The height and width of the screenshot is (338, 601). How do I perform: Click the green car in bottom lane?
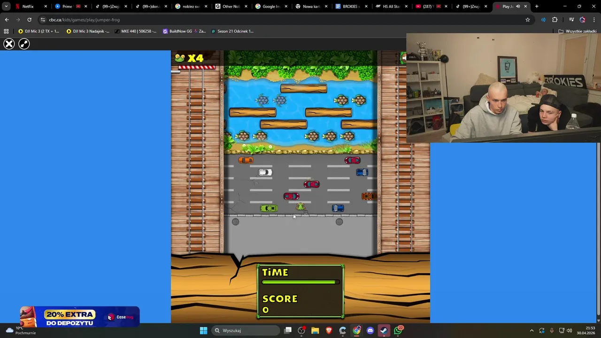pos(269,208)
